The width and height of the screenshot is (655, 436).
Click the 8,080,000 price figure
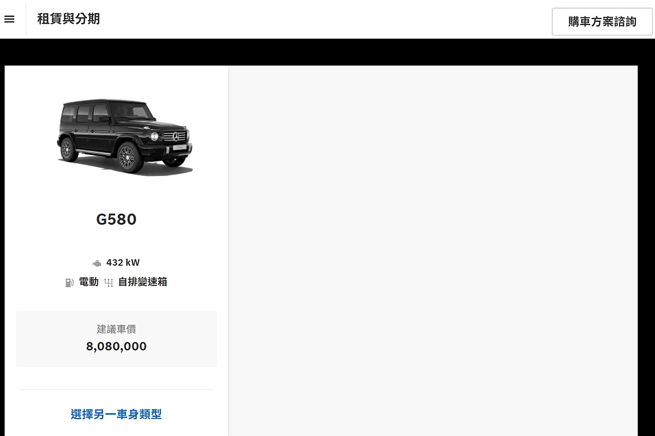coord(116,346)
